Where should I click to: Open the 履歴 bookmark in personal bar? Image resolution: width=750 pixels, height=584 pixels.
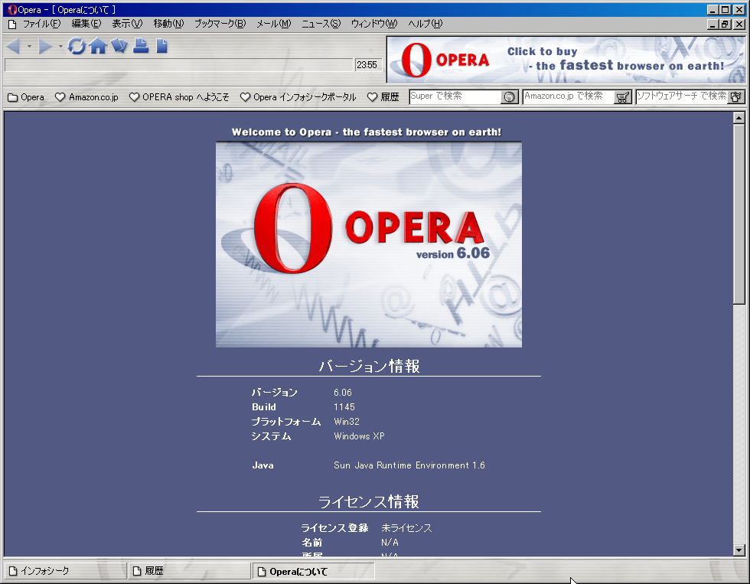pyautogui.click(x=383, y=97)
